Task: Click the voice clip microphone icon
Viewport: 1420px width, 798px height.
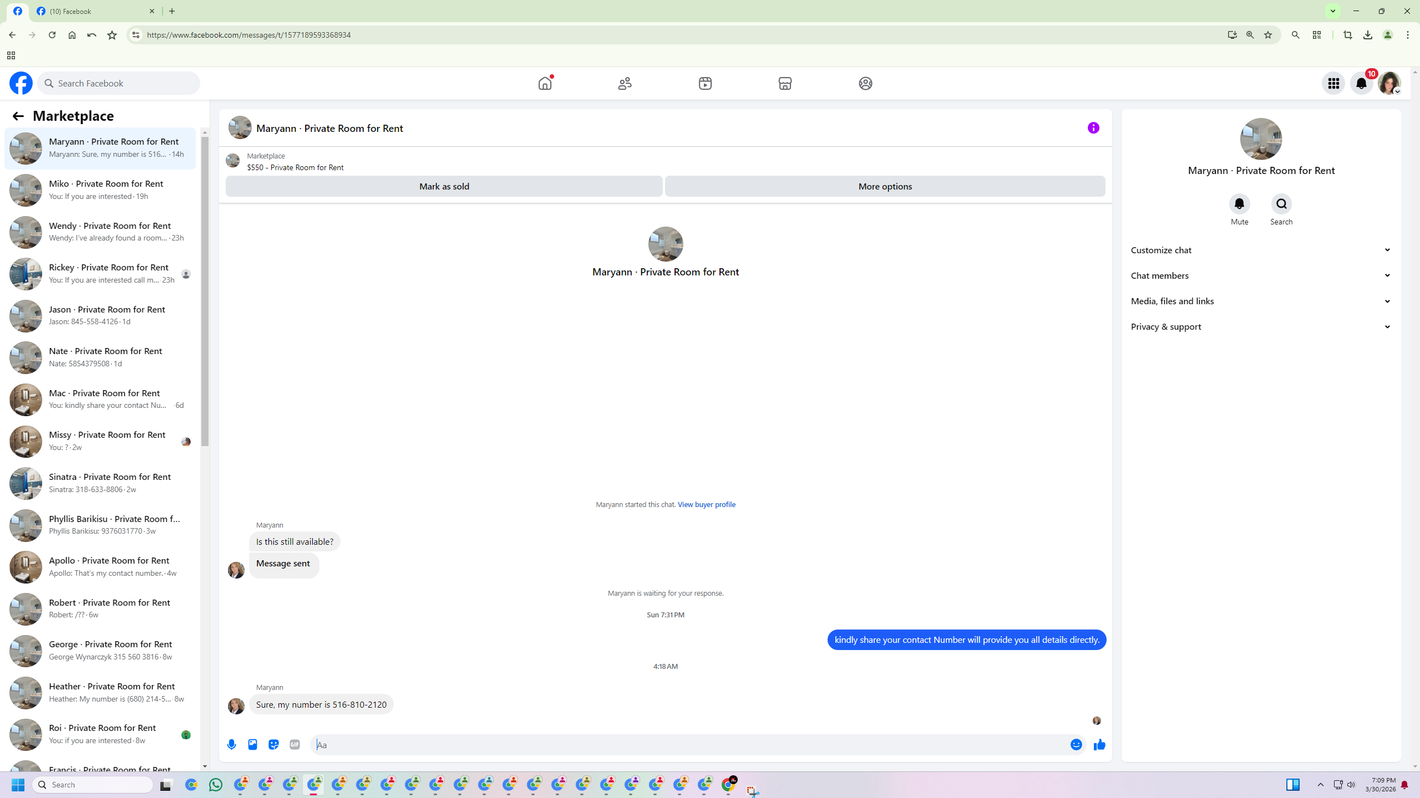Action: pos(232,744)
